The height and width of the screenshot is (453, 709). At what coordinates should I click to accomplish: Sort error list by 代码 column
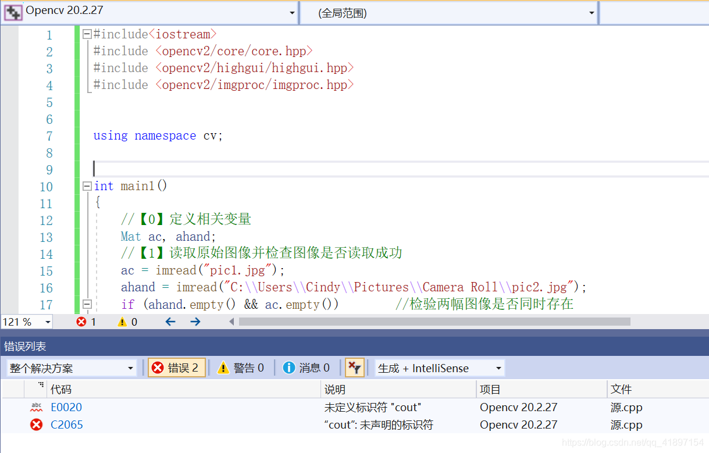[184, 390]
